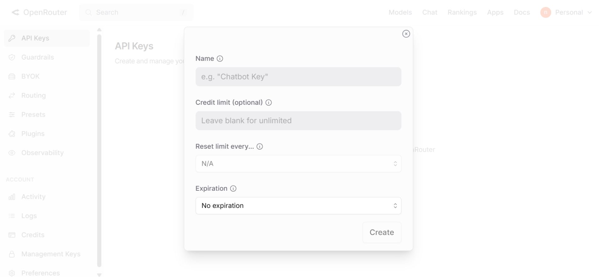This screenshot has height=277, width=599.
Task: Expand the Expiration dropdown
Action: point(298,206)
